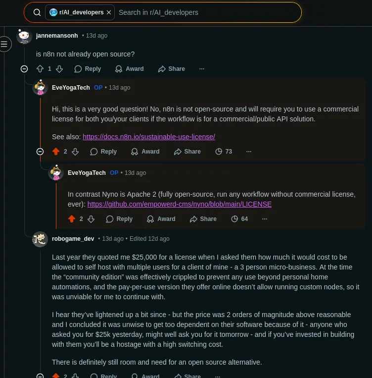Open the Nyno GitHub LICENSE link
Viewport: 372px width, 378px height.
[x=179, y=204]
